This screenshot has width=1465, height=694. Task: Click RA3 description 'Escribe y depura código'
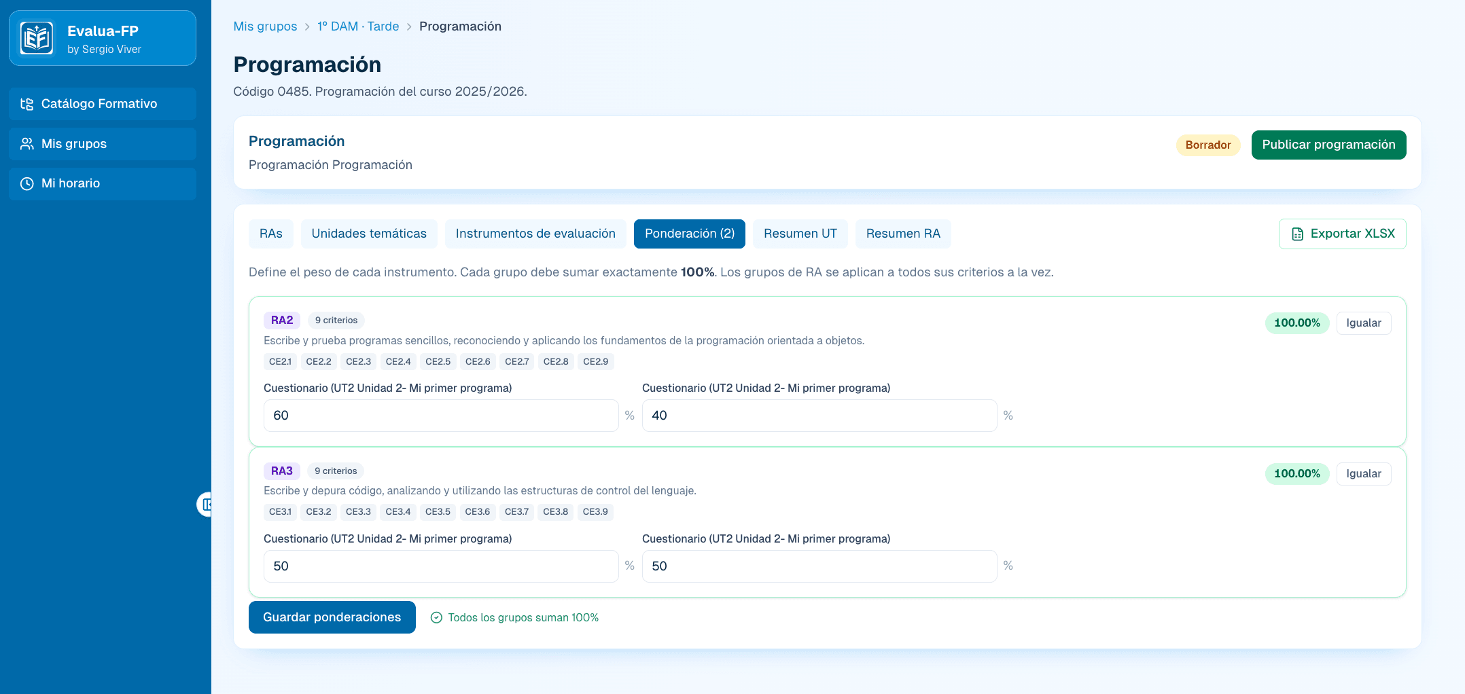pos(480,491)
